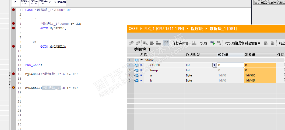The image size is (285, 130).
Task: Insert the WHILE... DO... snippet
Action: [43, 2]
